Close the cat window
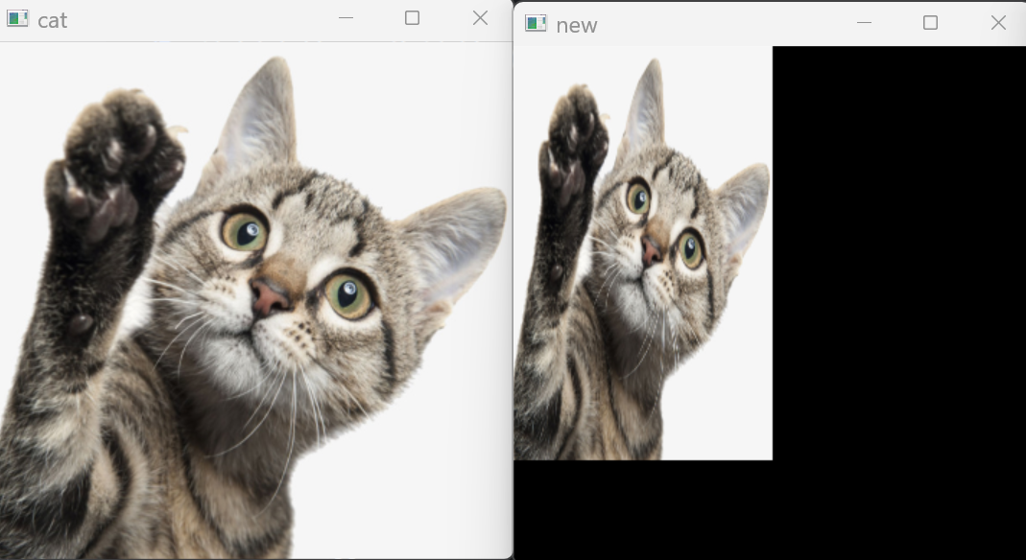The height and width of the screenshot is (560, 1026). click(480, 18)
